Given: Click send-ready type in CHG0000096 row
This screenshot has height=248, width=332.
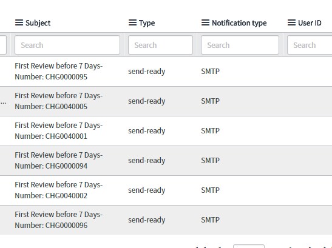Looking at the screenshot, I should (146, 220).
